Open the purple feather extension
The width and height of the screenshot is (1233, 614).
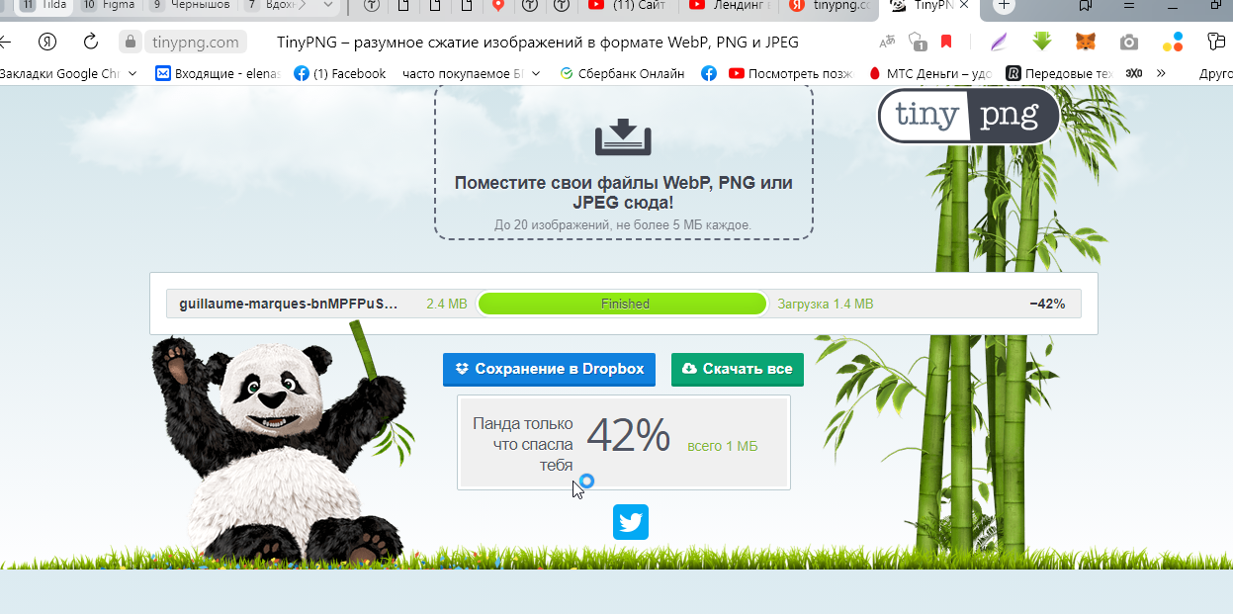pos(1000,42)
